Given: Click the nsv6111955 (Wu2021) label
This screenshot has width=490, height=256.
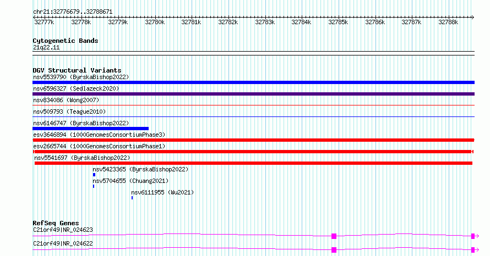Looking at the screenshot, I should (162, 192).
